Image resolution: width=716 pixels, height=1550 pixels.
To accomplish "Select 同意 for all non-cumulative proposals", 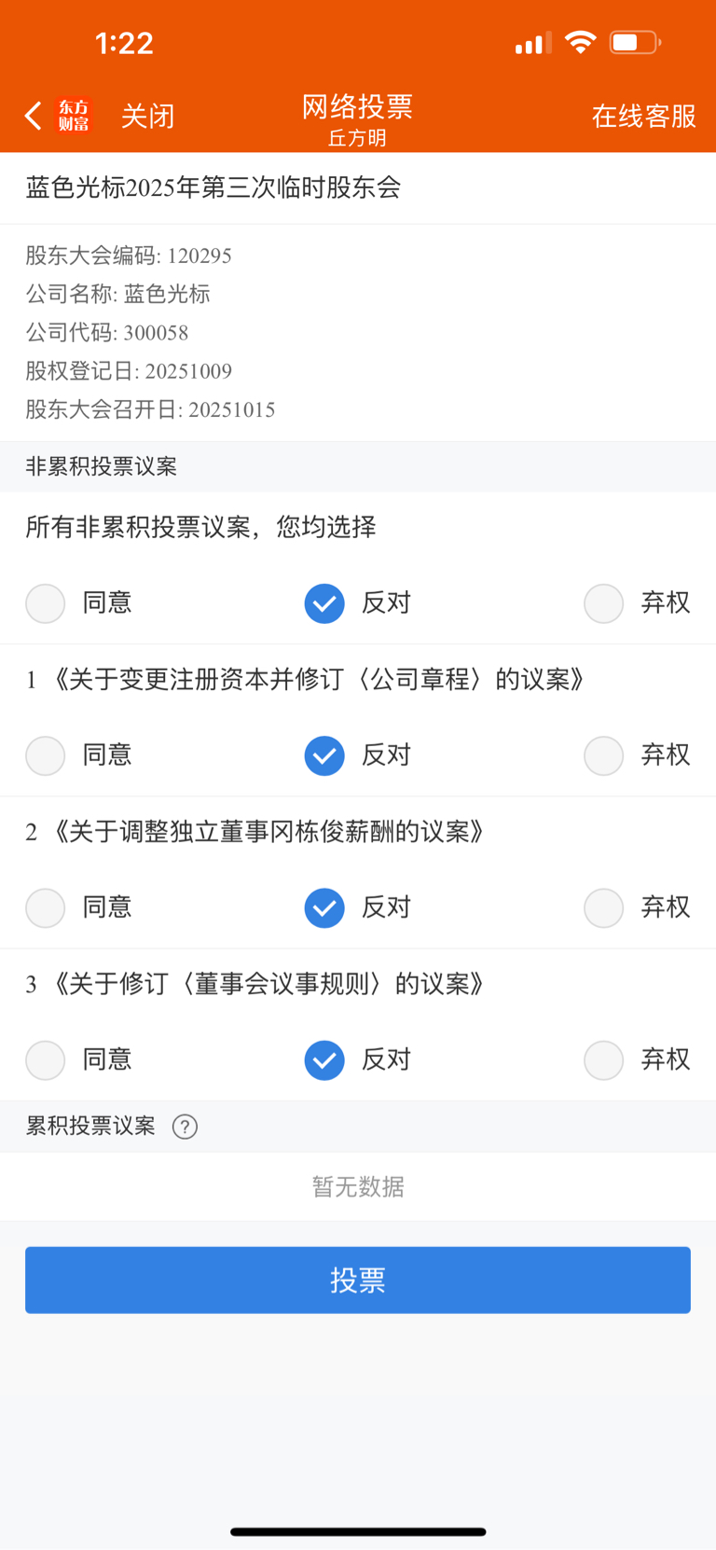I will point(46,603).
